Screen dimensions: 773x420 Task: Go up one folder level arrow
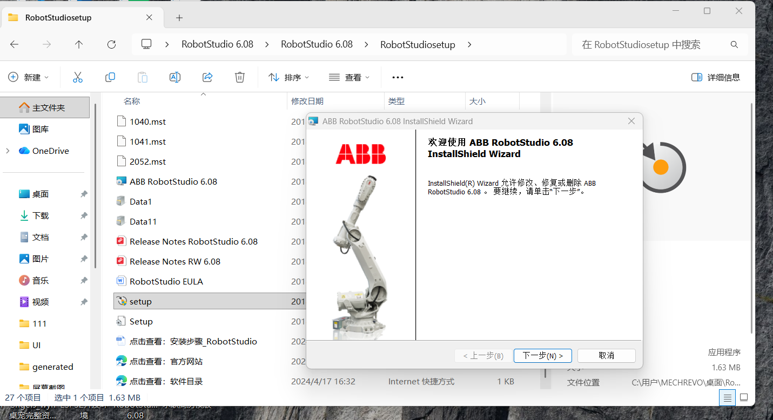pos(79,44)
